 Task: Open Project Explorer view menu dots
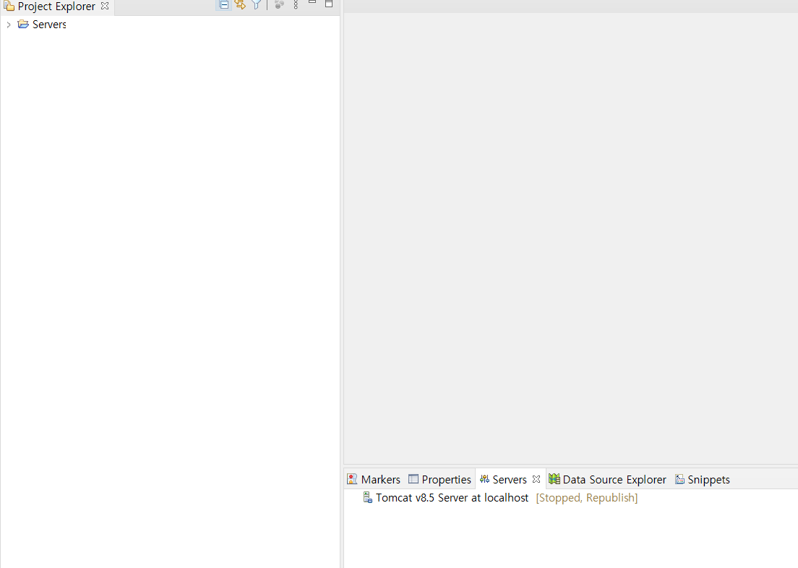tap(296, 4)
